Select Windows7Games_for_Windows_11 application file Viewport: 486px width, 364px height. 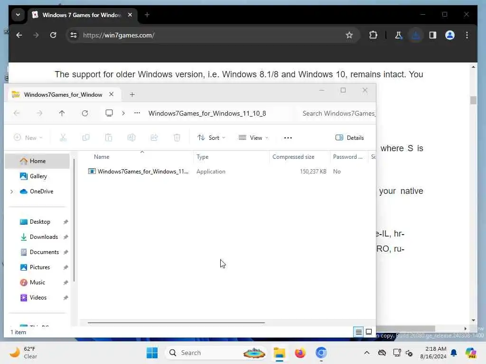point(139,172)
